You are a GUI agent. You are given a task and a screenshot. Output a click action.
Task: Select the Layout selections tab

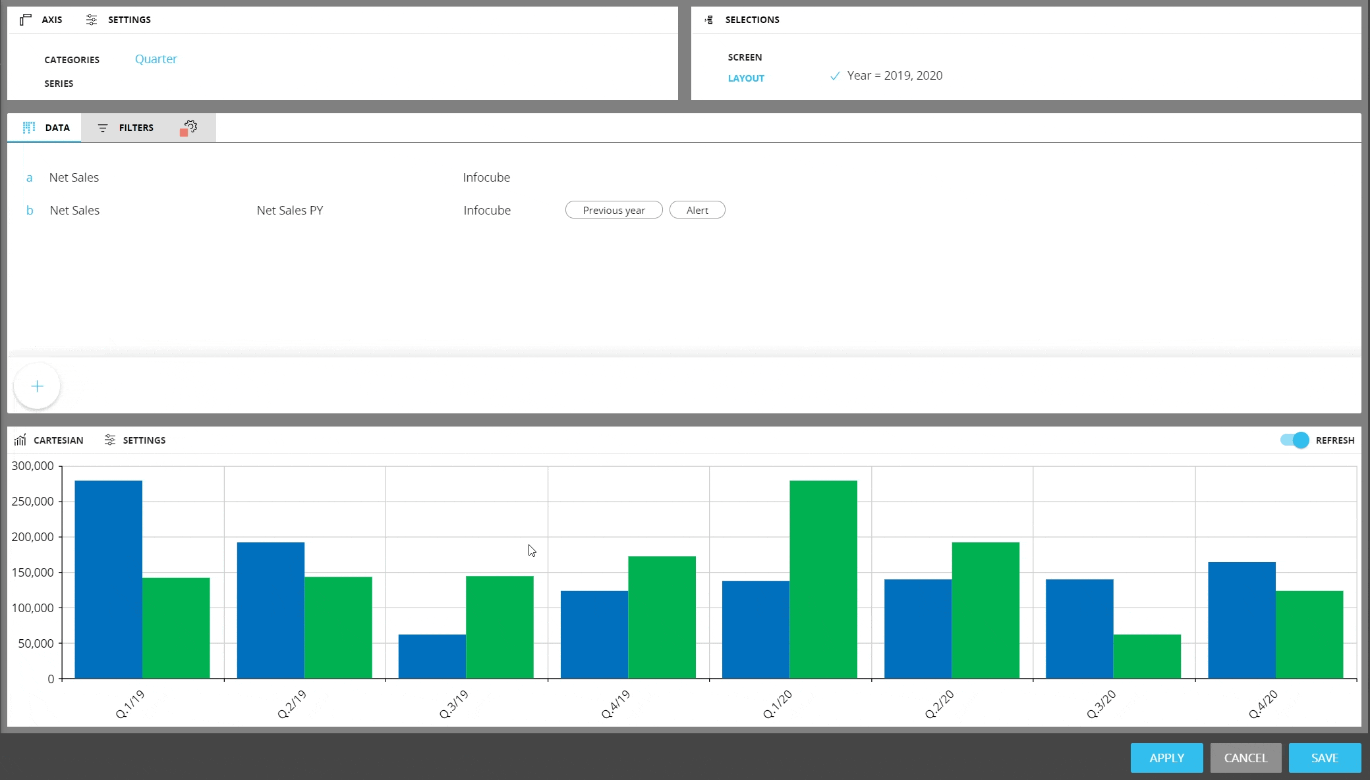(746, 78)
